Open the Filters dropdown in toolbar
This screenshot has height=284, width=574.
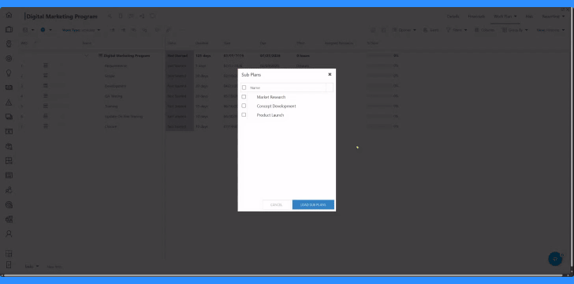click(x=457, y=30)
